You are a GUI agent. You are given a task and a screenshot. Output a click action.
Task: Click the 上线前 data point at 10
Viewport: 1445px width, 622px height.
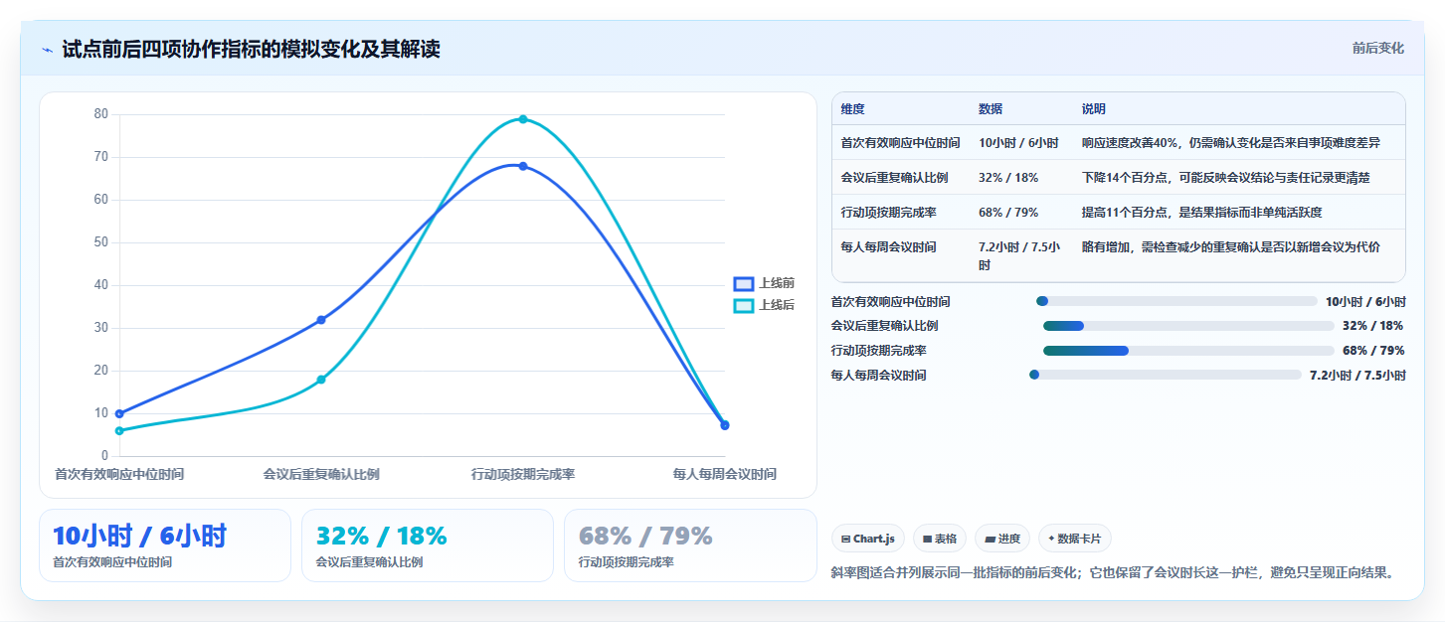pos(119,413)
